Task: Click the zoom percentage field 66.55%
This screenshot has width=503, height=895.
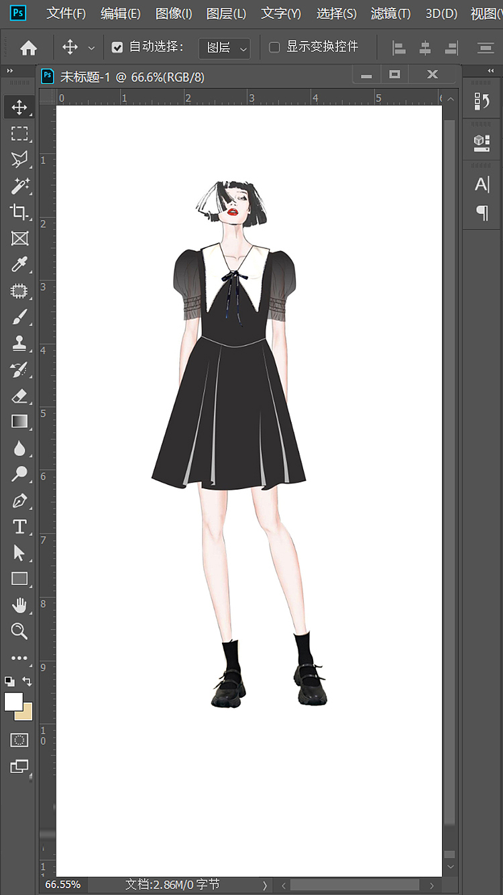Action: 62,885
